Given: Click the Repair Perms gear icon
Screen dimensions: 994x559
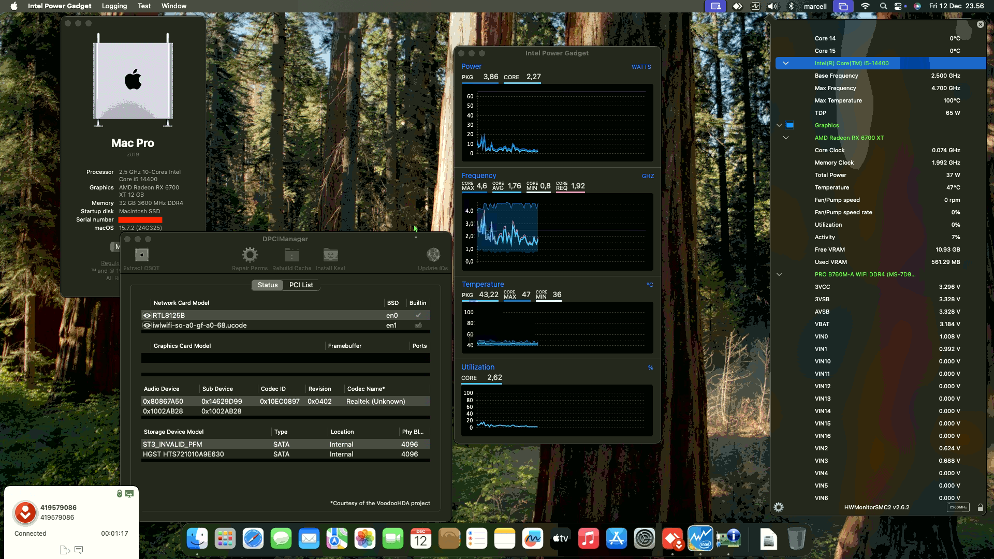Looking at the screenshot, I should (250, 255).
